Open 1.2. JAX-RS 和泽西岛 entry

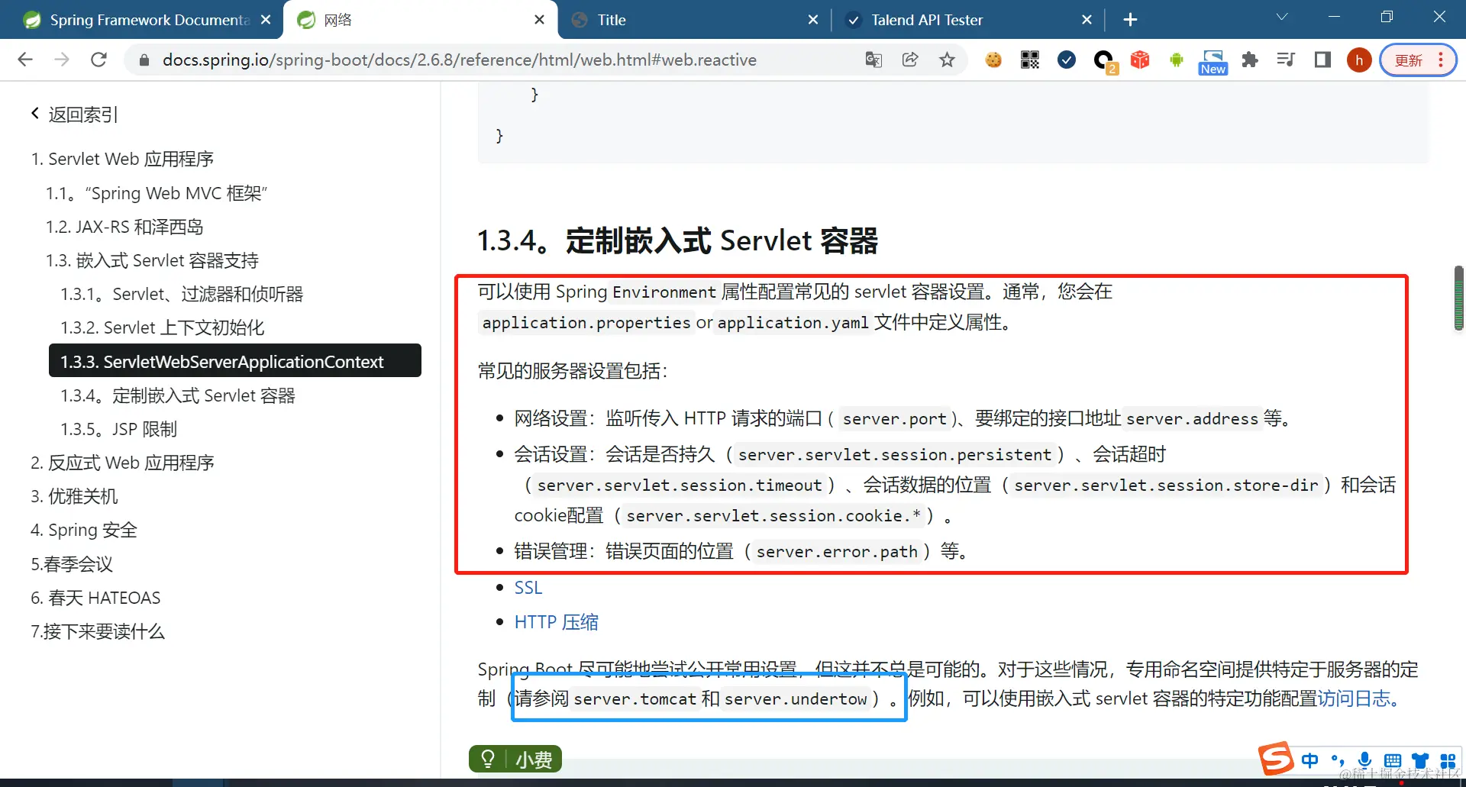(124, 227)
